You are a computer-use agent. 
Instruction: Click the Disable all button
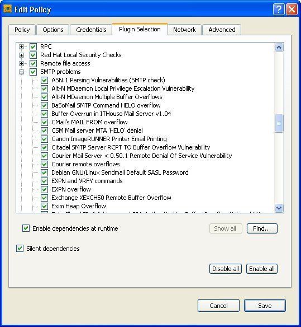point(225,269)
